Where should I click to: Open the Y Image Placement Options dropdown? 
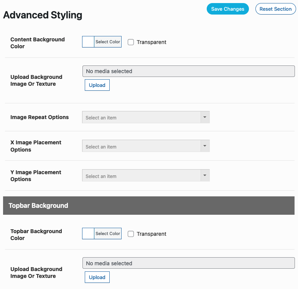[146, 175]
